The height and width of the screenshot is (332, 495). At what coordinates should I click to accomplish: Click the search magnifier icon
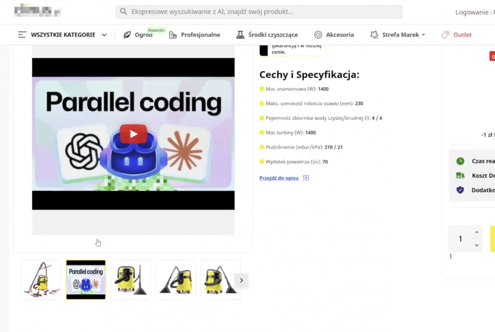tap(123, 12)
